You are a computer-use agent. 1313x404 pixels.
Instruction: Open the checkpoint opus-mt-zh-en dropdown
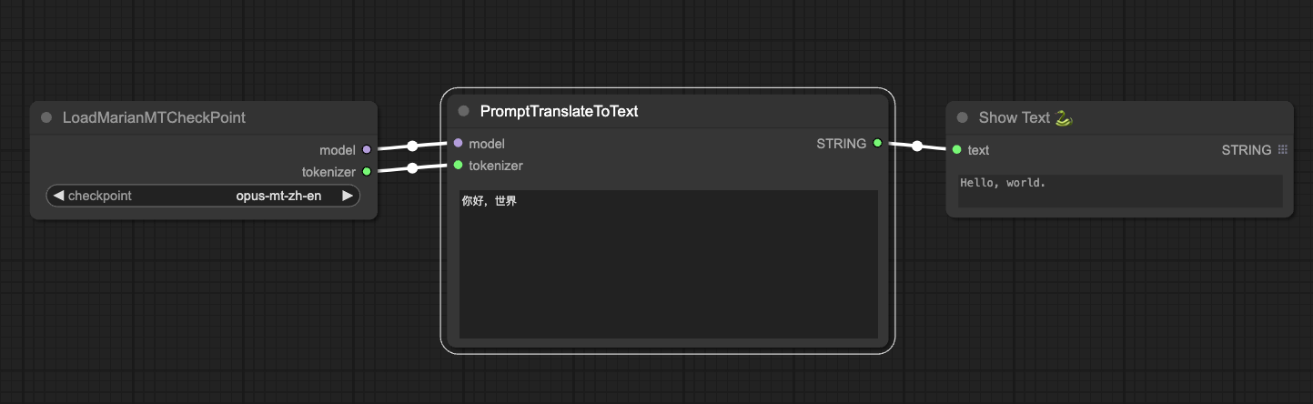tap(203, 196)
